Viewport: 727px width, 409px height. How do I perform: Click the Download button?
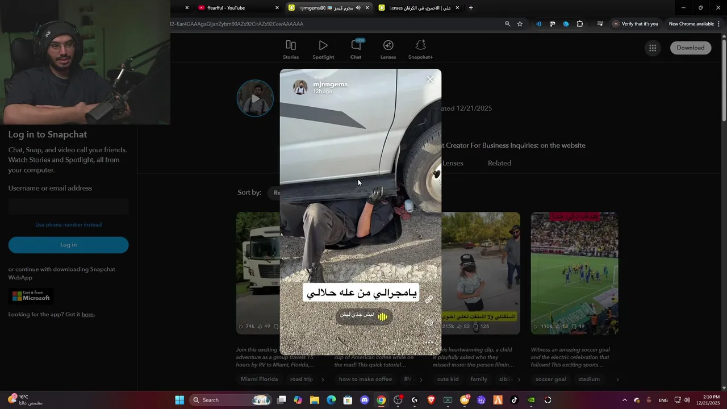690,48
